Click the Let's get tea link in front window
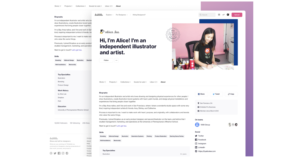300x159 pixels. pos(121,126)
